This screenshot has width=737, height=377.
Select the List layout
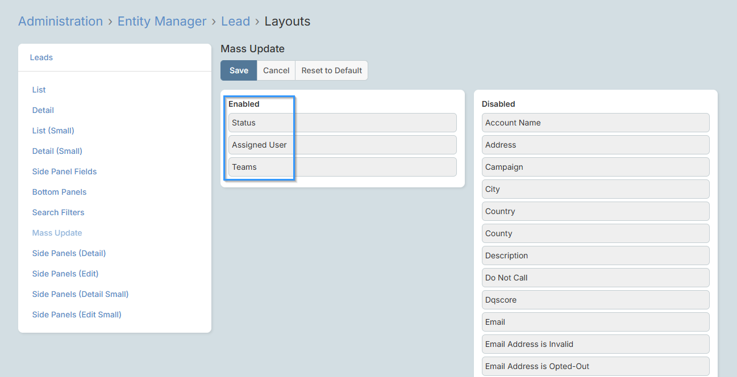pos(39,90)
